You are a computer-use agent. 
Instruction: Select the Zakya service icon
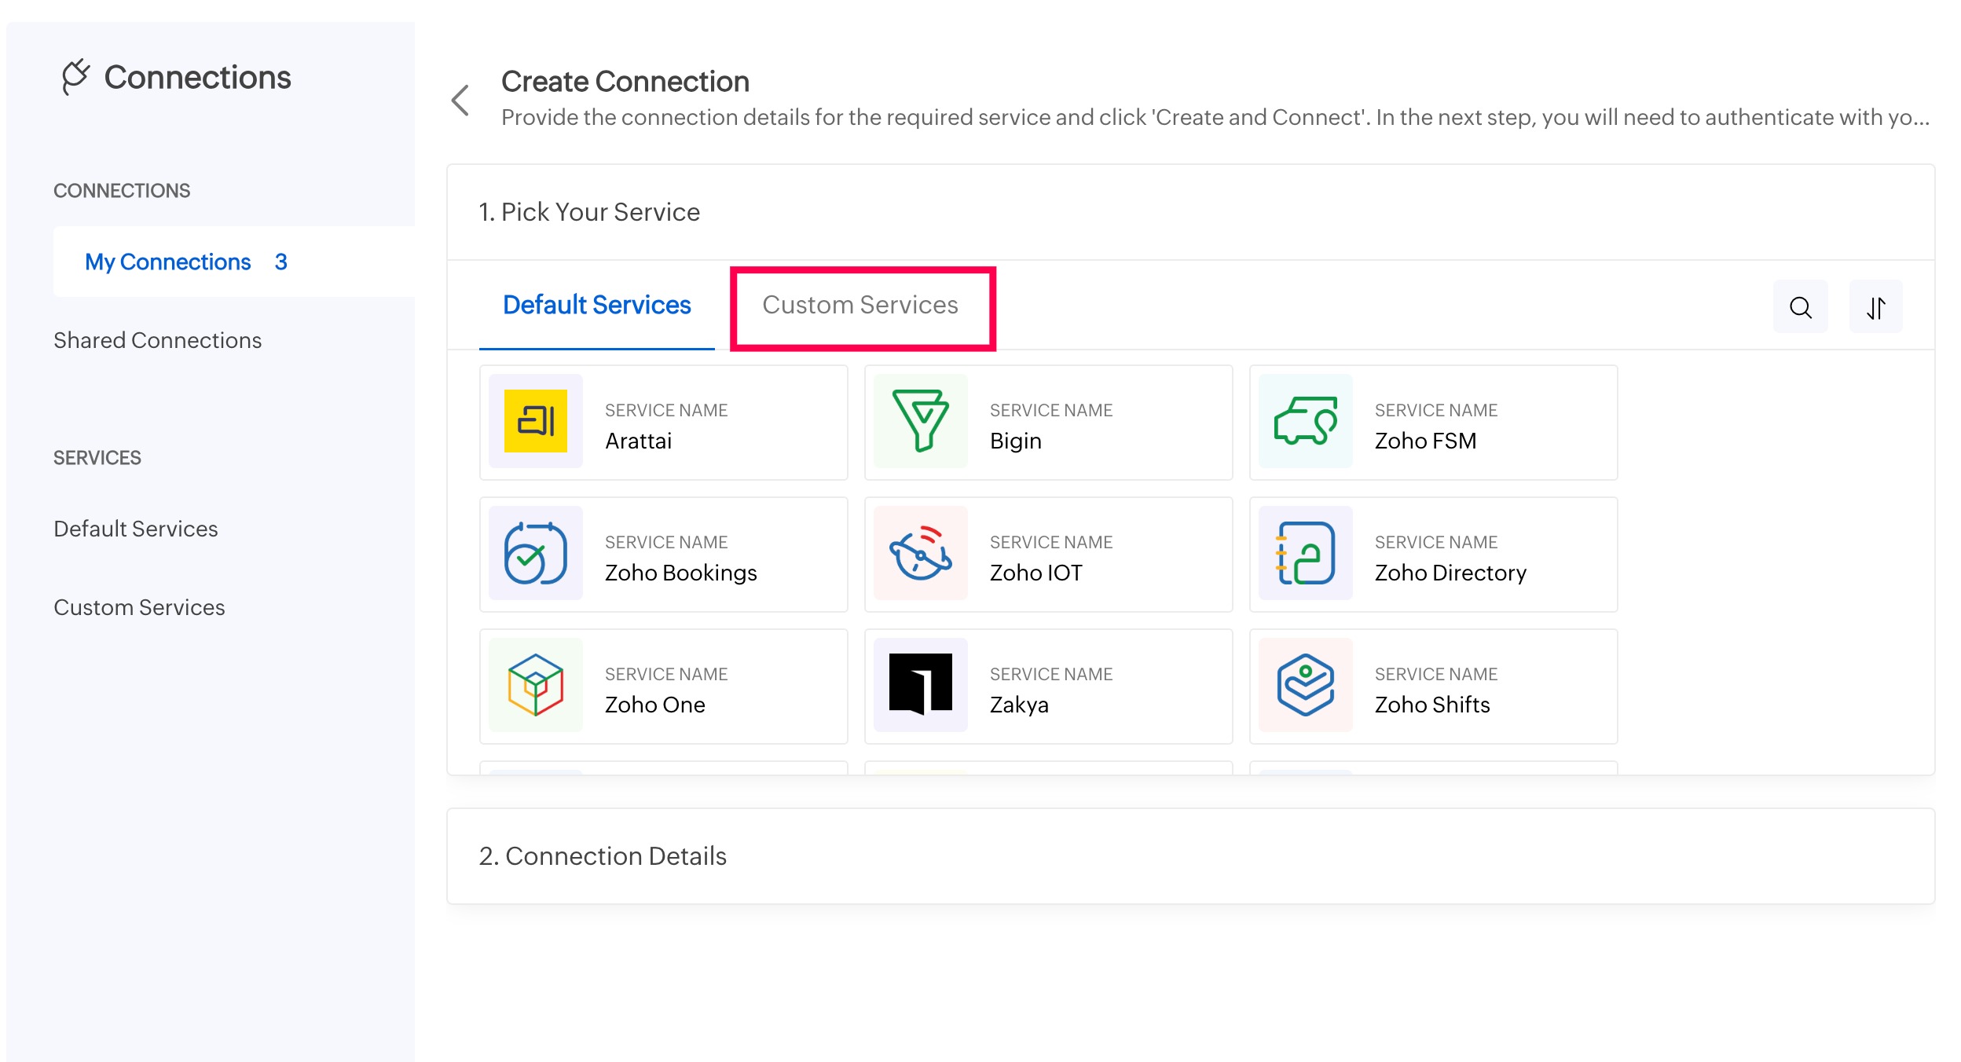[920, 685]
